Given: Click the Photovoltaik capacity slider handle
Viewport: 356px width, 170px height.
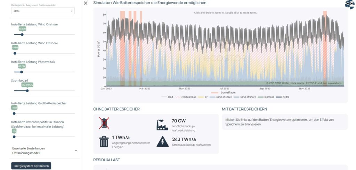Looking at the screenshot, I should pyautogui.click(x=22, y=72).
